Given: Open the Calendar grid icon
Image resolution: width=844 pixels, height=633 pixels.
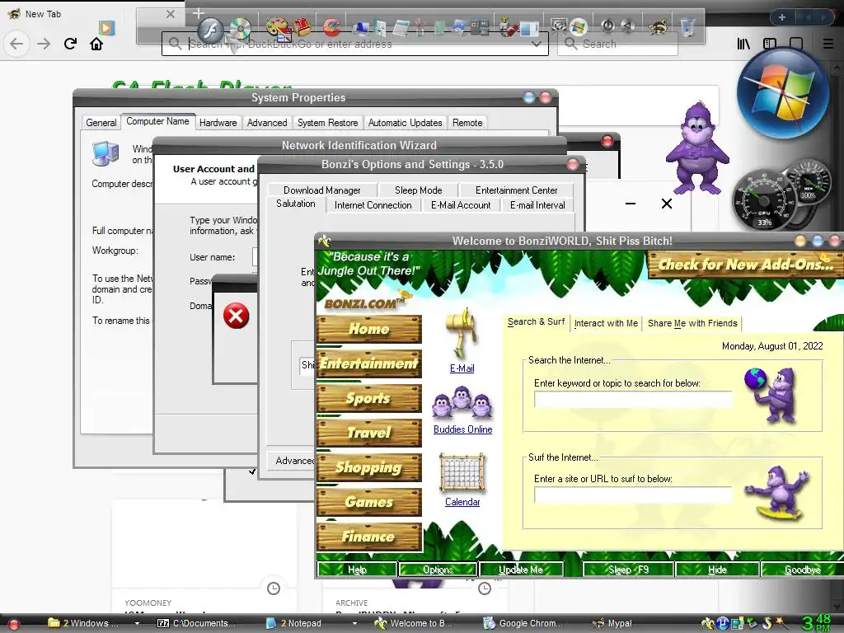Looking at the screenshot, I should 462,472.
